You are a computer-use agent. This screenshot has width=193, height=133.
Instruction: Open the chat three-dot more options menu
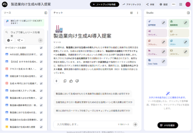138,13
